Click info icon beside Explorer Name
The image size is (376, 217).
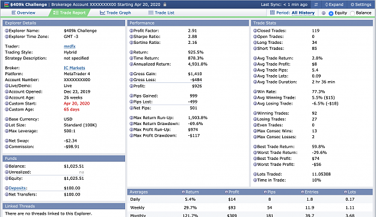(x=7, y=31)
